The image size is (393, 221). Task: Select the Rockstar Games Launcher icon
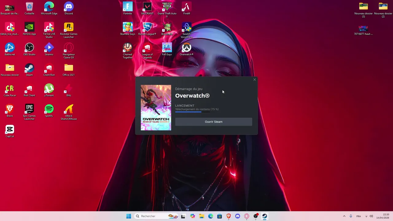tap(69, 30)
